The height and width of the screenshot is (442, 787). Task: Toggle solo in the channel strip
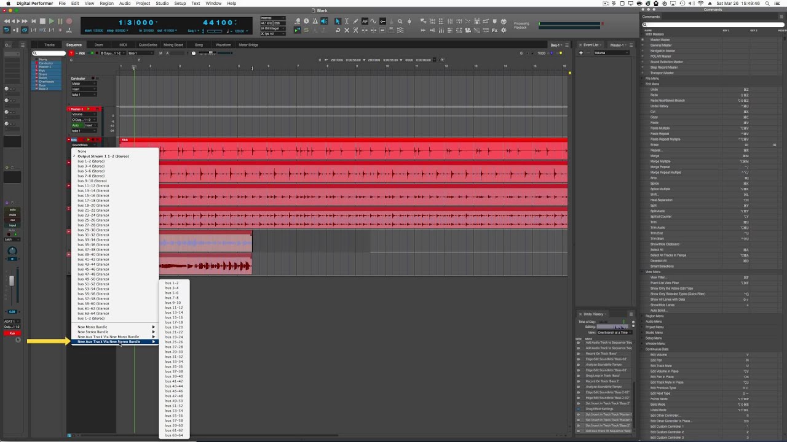coord(12,210)
